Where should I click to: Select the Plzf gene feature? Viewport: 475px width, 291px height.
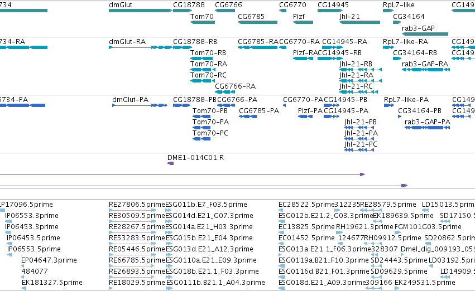pyautogui.click(x=303, y=22)
